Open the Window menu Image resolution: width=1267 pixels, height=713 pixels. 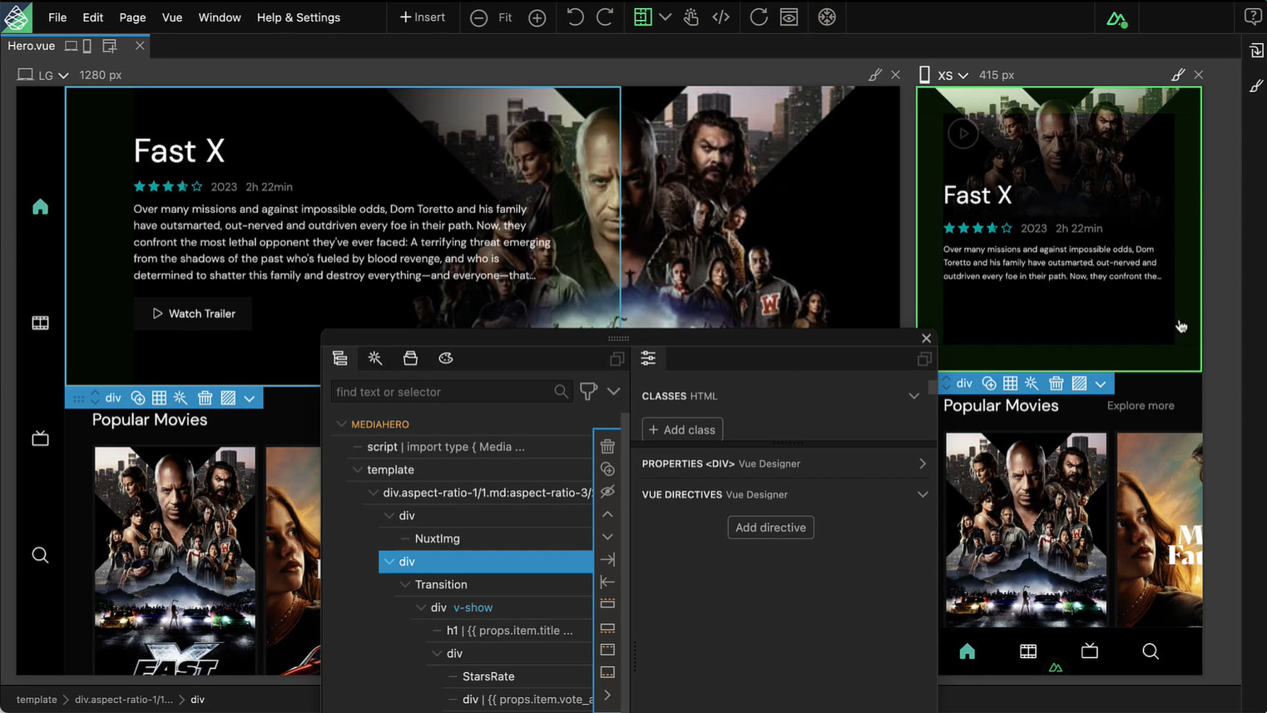point(220,17)
